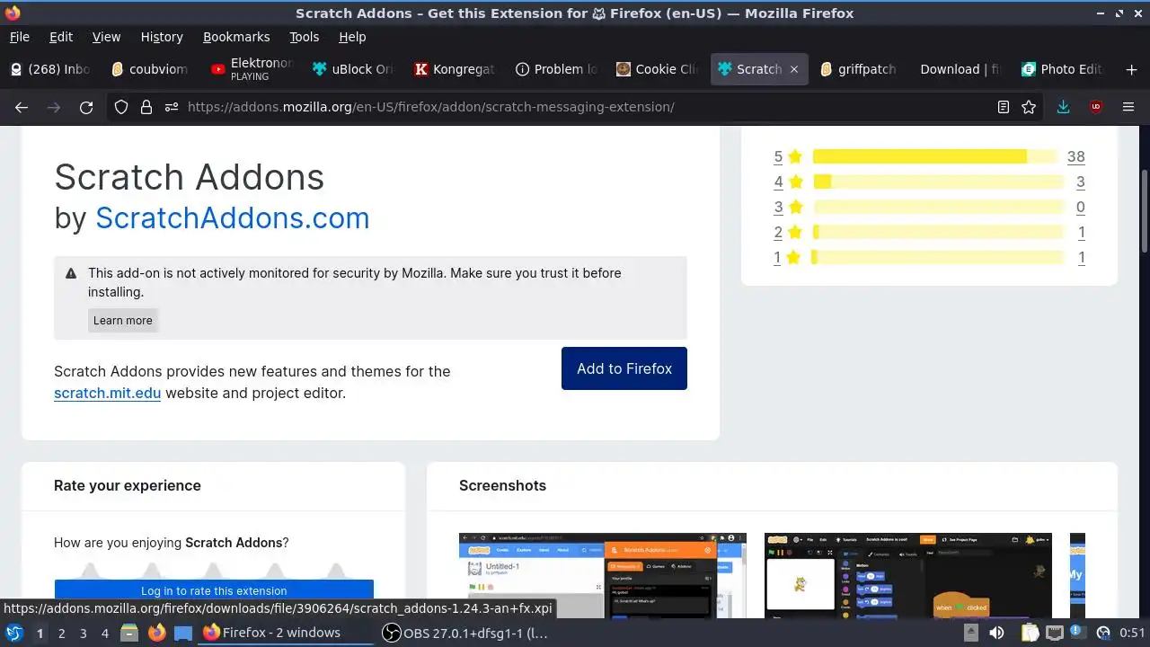Switch to the Problem loading tab
Viewport: 1150px width, 647px height.
[x=556, y=69]
